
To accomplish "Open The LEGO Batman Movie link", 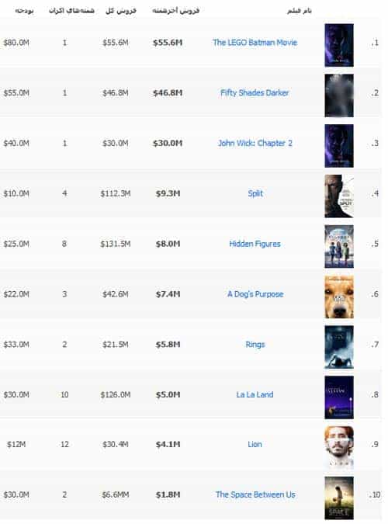I will pyautogui.click(x=255, y=43).
